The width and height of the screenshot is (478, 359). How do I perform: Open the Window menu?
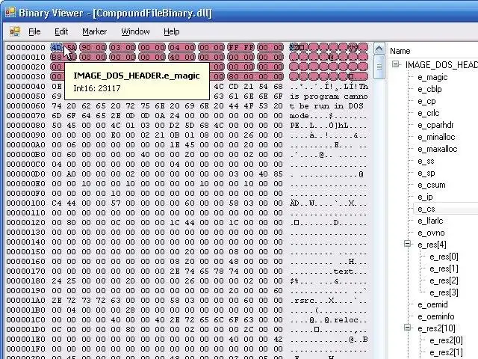pyautogui.click(x=135, y=31)
